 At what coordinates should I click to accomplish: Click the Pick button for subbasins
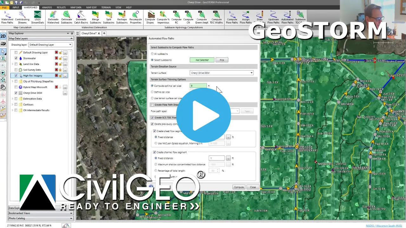tap(222, 60)
